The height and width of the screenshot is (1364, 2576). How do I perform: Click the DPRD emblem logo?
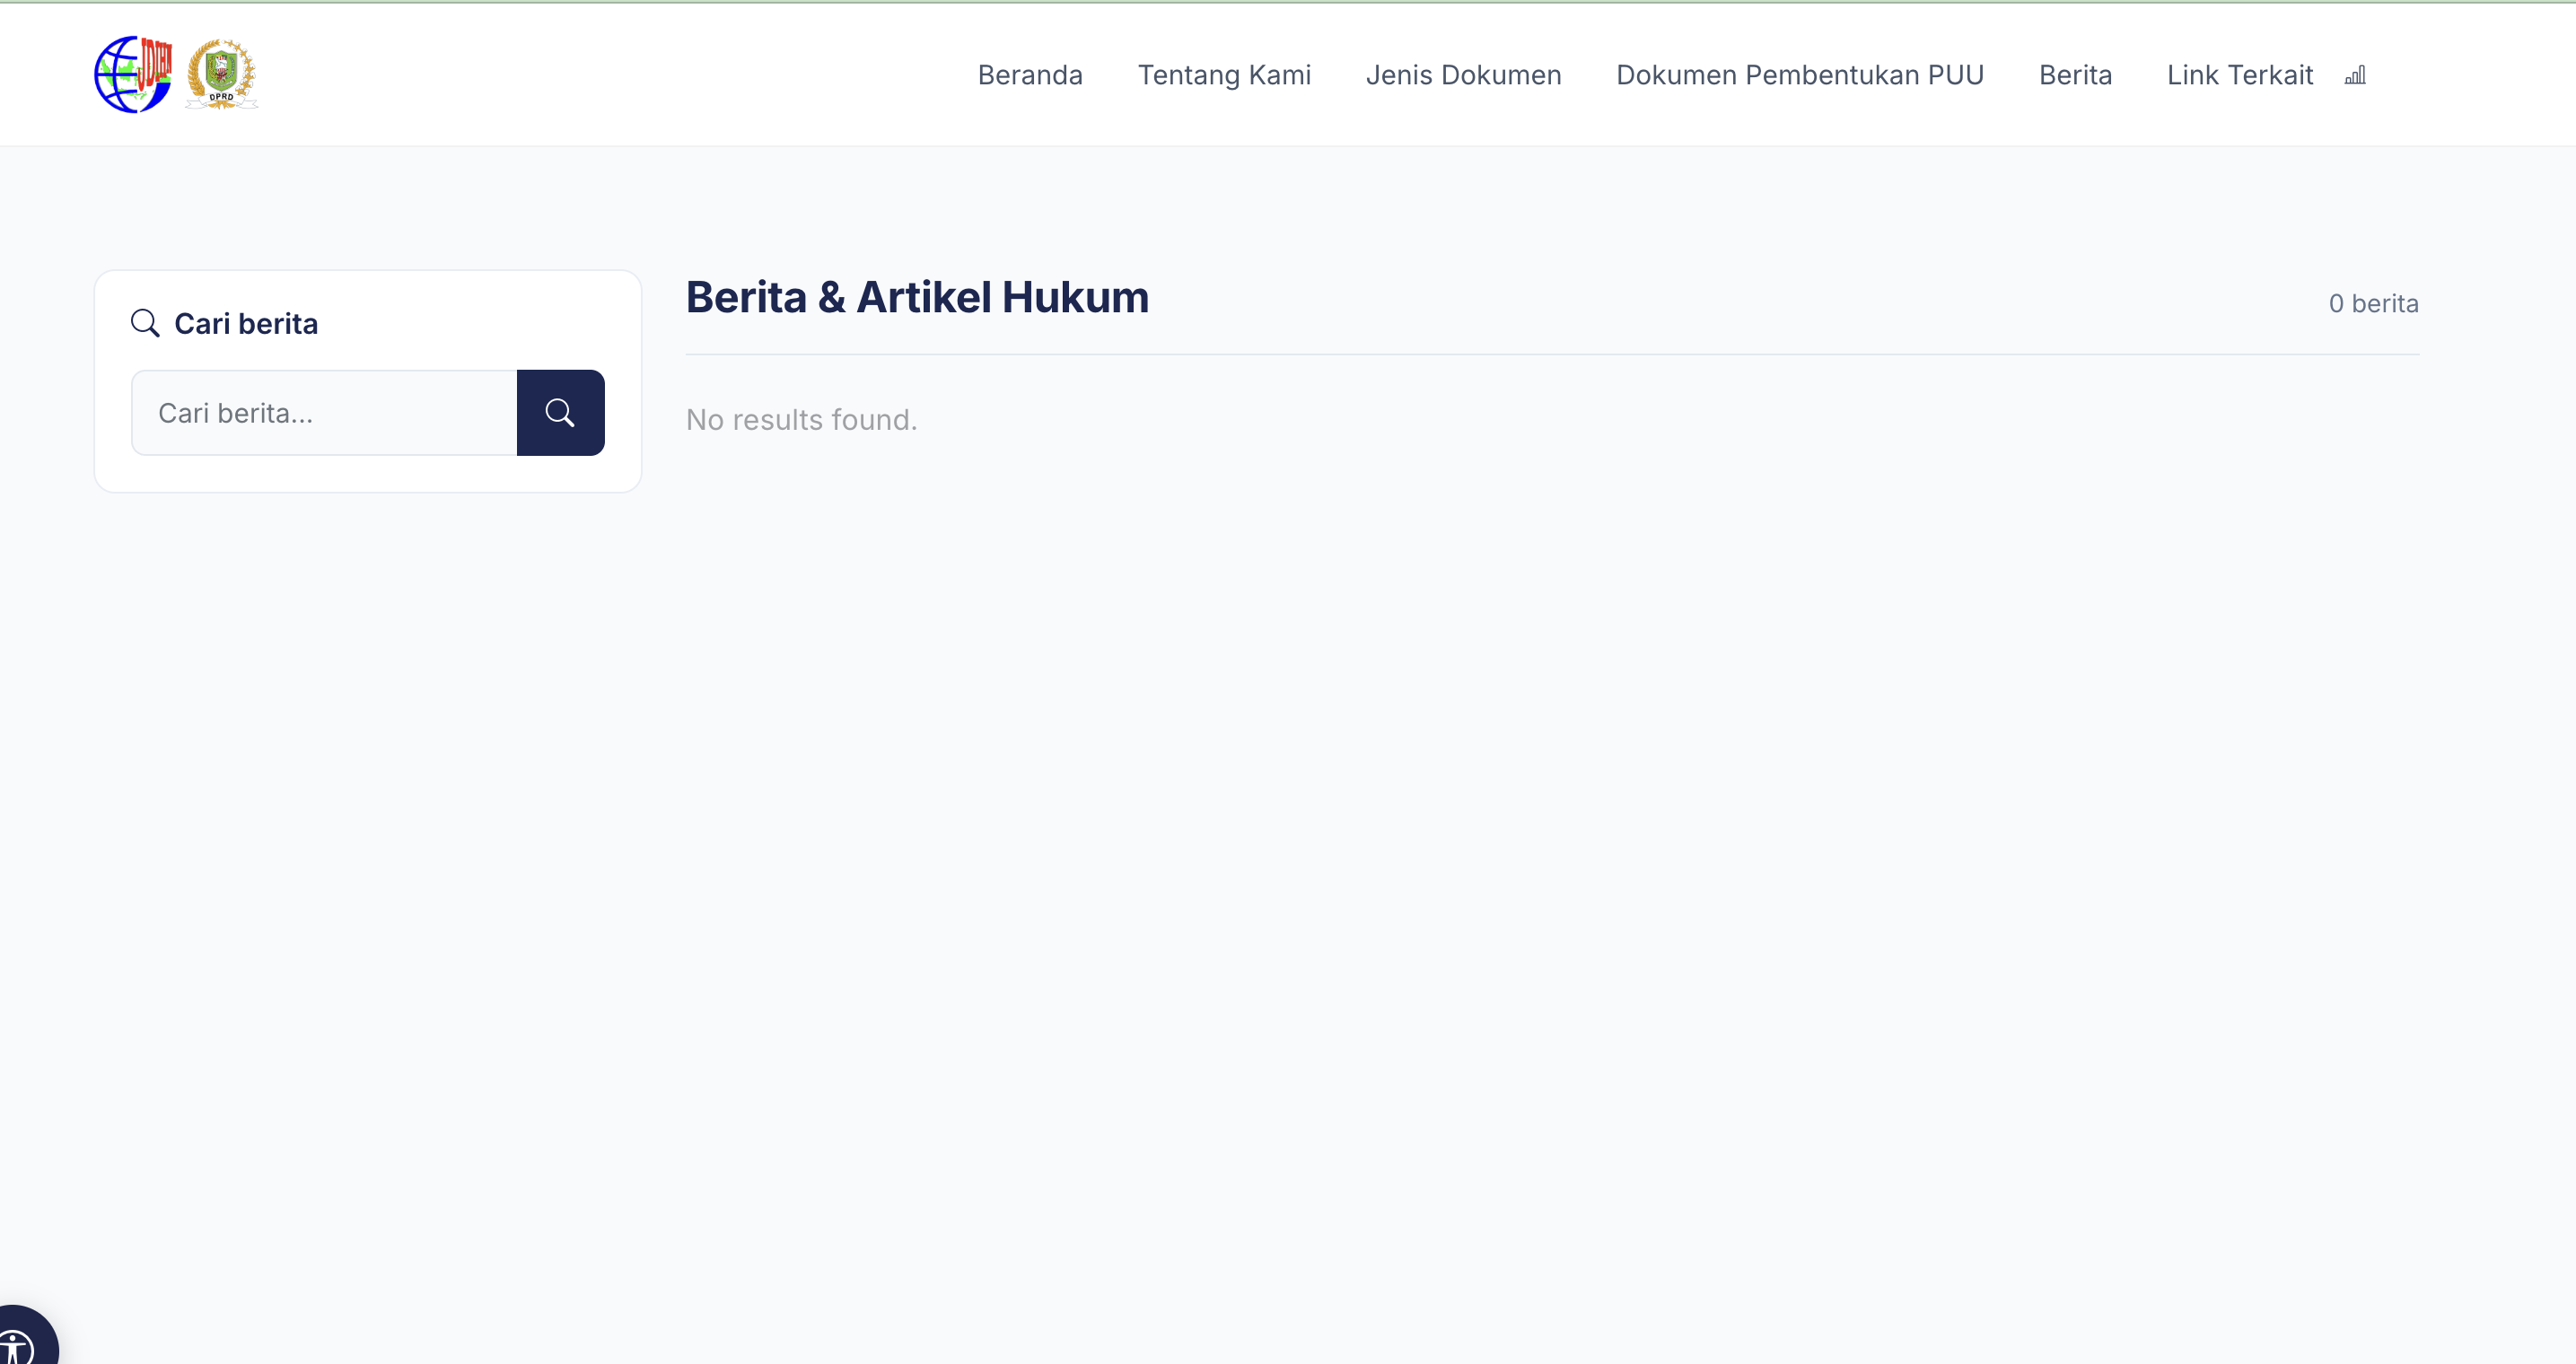coord(222,74)
